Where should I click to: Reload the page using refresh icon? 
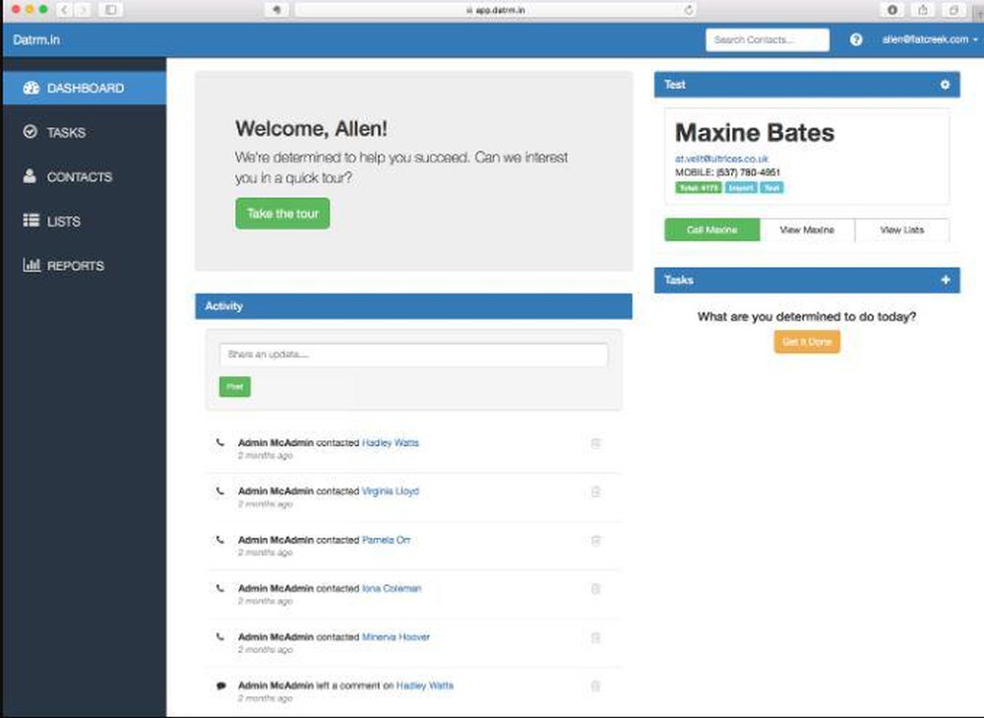(689, 10)
